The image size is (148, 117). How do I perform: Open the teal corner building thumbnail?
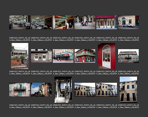coord(63,56)
